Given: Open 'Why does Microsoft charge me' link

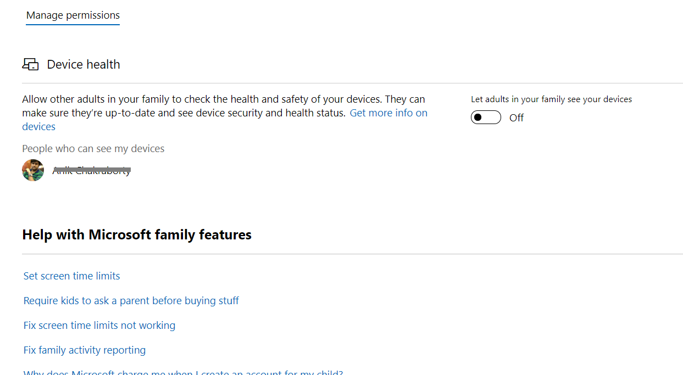Looking at the screenshot, I should pos(183,372).
